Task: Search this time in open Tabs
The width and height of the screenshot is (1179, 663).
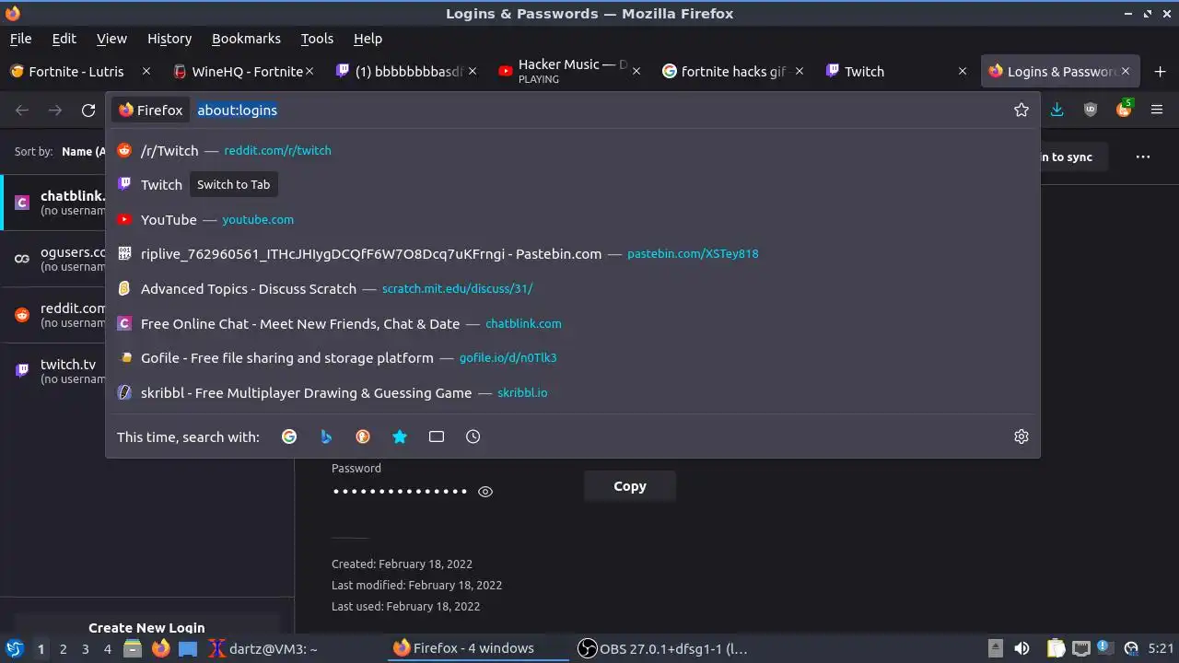Action: pos(437,436)
